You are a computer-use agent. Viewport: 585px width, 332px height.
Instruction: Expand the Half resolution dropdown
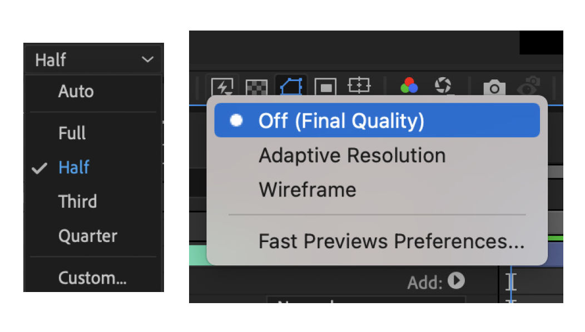93,59
